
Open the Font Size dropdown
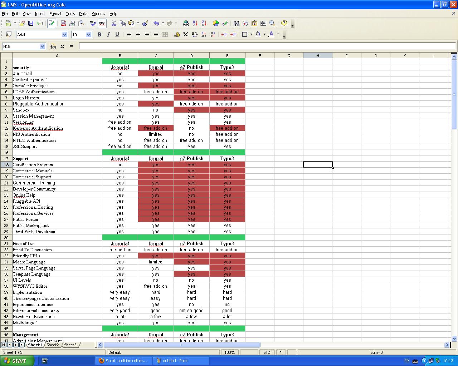tap(89, 34)
